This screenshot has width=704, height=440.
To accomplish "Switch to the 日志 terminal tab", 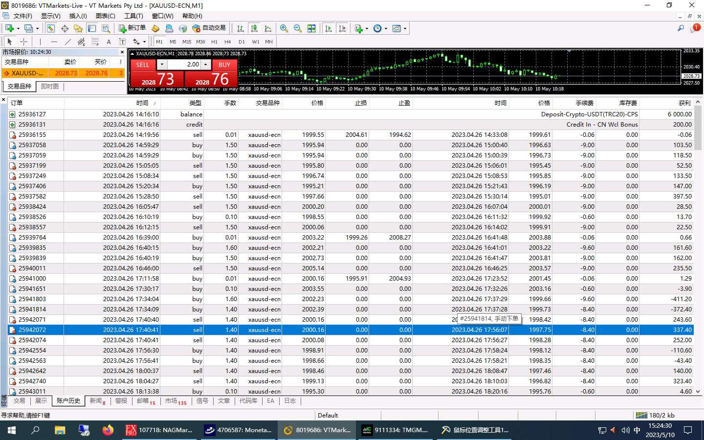I will tap(290, 401).
